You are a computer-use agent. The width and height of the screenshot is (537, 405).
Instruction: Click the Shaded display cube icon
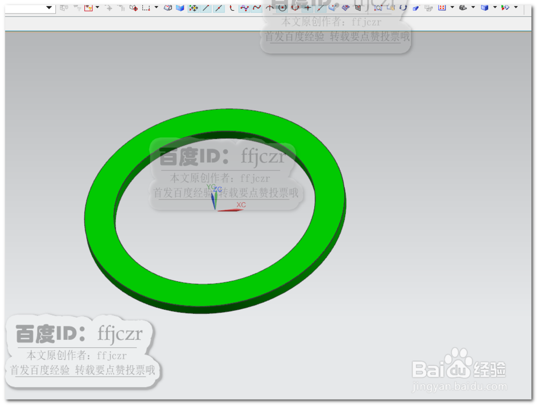point(484,8)
